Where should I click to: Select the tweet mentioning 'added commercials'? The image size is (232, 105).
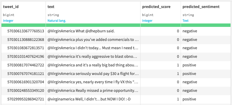(x=93, y=39)
